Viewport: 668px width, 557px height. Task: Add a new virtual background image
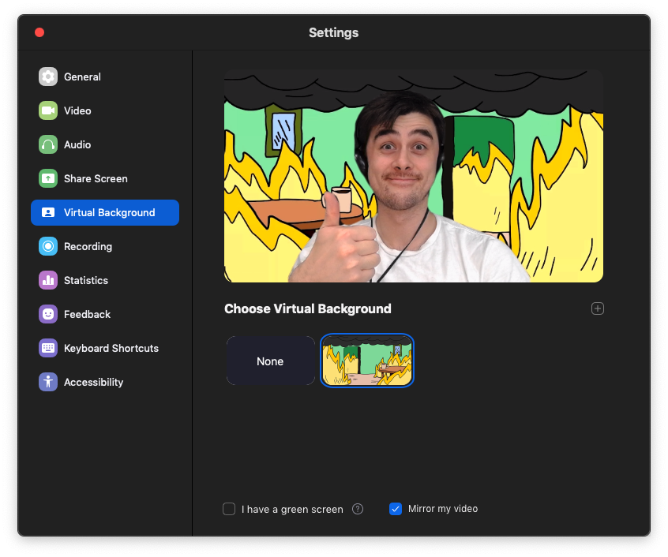597,308
